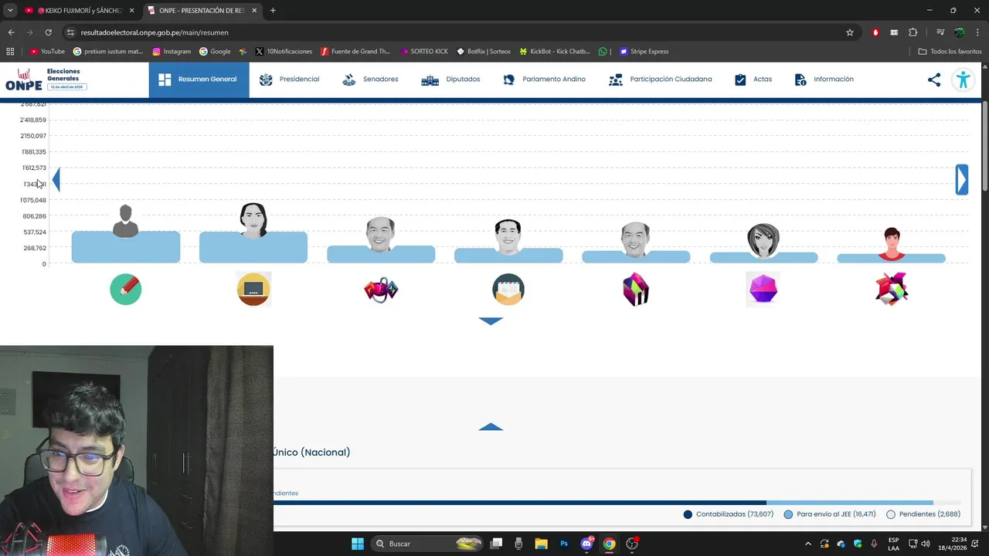Collapse the section with the up chevron
Screen dimensions: 989x556
[x=491, y=427]
